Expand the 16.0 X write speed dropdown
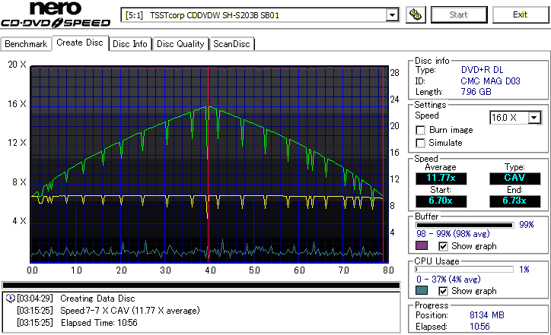Image resolution: width=551 pixels, height=335 pixels. pyautogui.click(x=534, y=117)
